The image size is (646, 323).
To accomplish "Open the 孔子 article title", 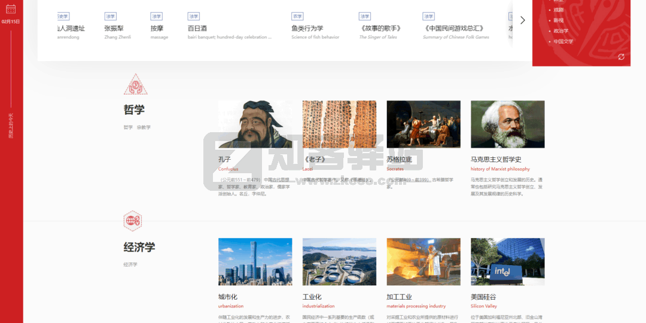I will [224, 160].
